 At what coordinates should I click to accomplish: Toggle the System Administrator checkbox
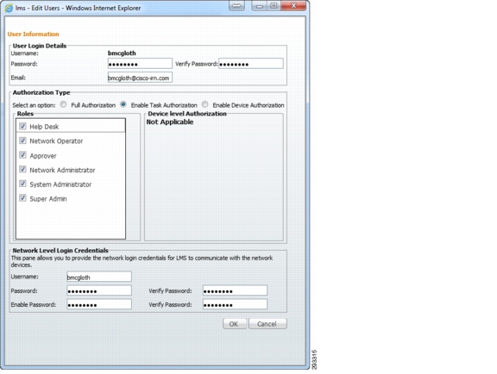pyautogui.click(x=22, y=184)
